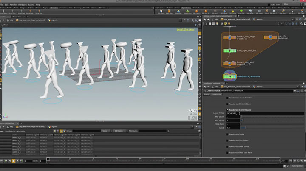Select the build_layer_with_hat node

[x=229, y=51]
